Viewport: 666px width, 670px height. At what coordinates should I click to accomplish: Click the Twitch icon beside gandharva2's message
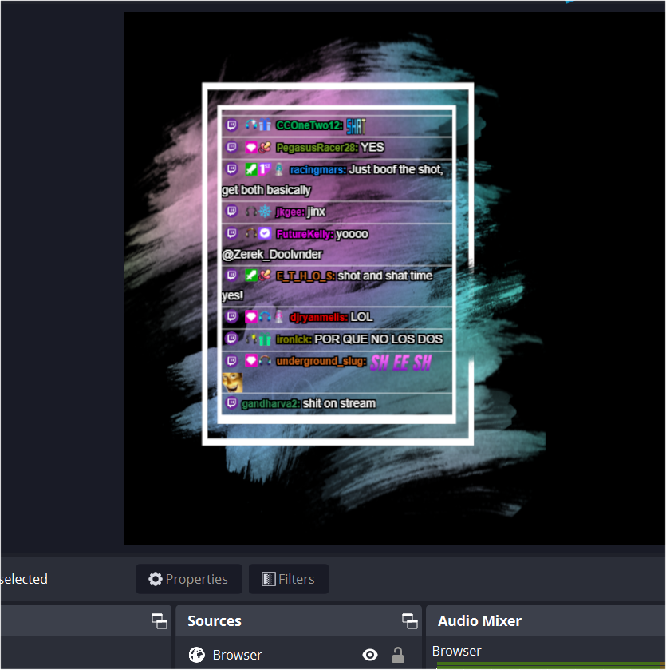[x=231, y=403]
